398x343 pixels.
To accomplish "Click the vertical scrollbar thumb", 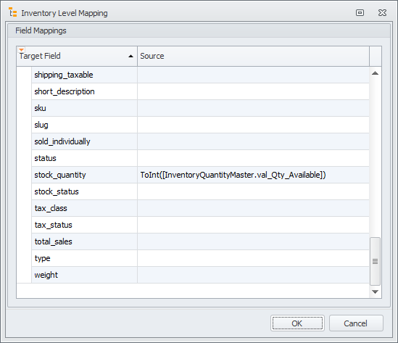I will (375, 261).
